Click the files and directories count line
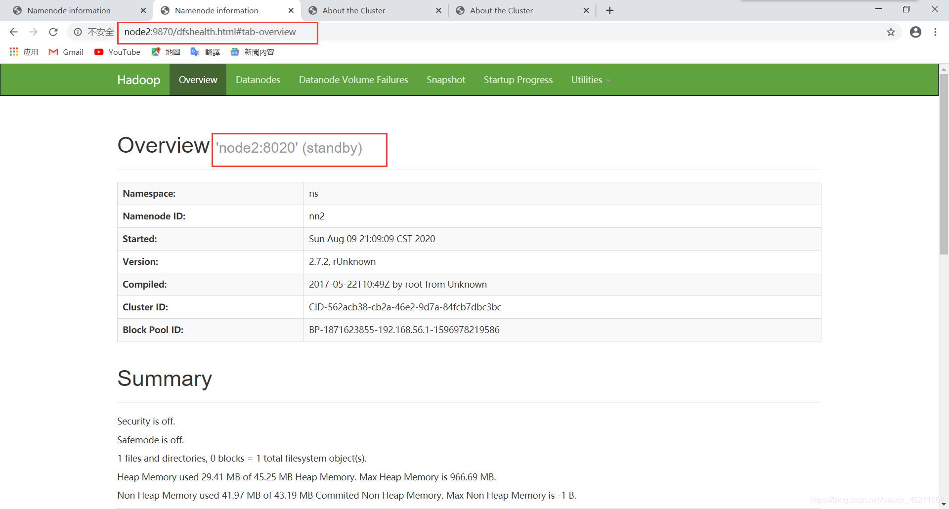Image resolution: width=949 pixels, height=509 pixels. 242,458
